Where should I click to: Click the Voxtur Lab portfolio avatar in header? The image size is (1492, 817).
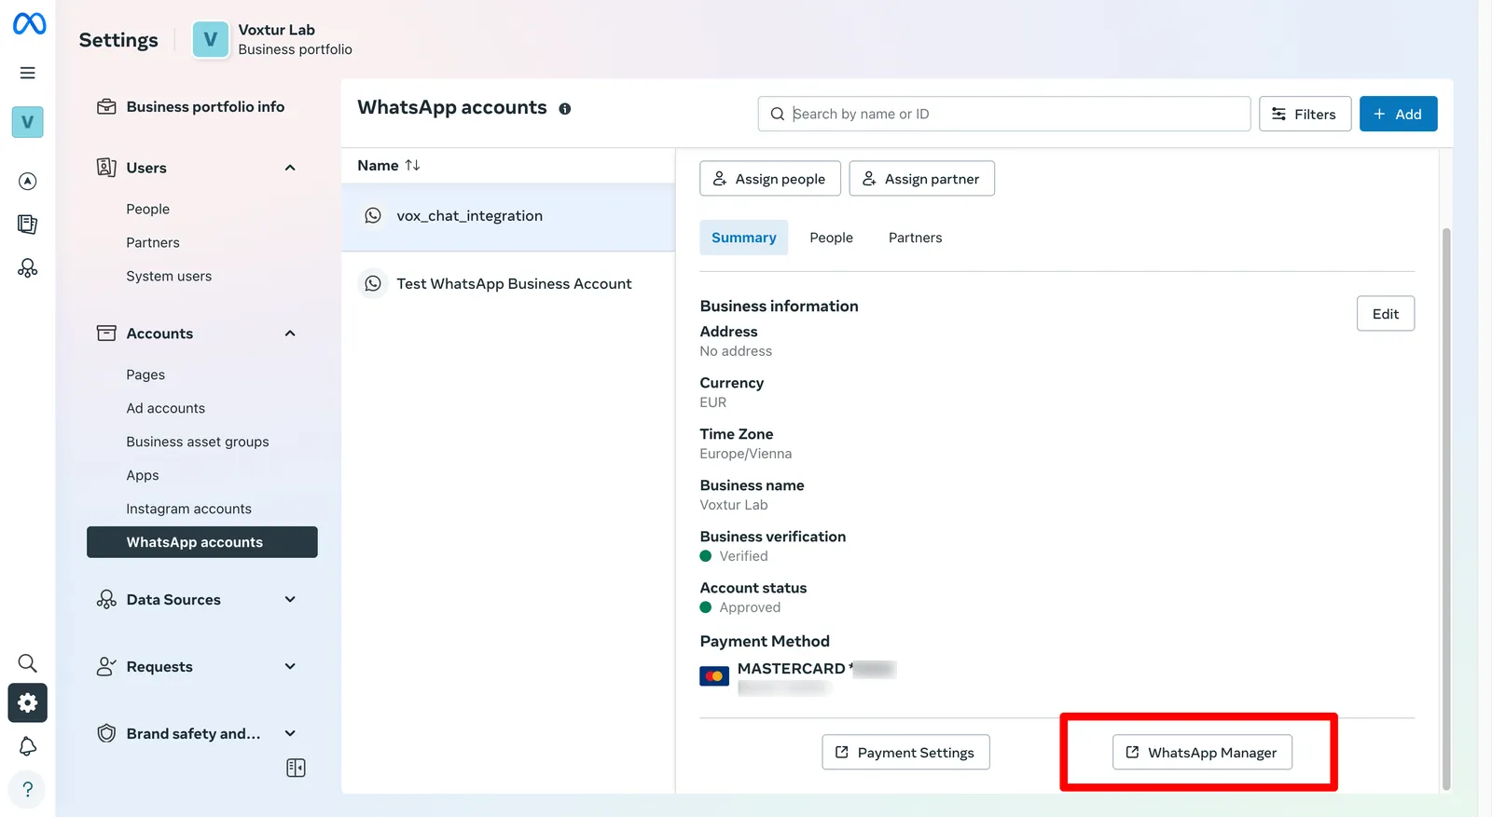[x=211, y=40]
